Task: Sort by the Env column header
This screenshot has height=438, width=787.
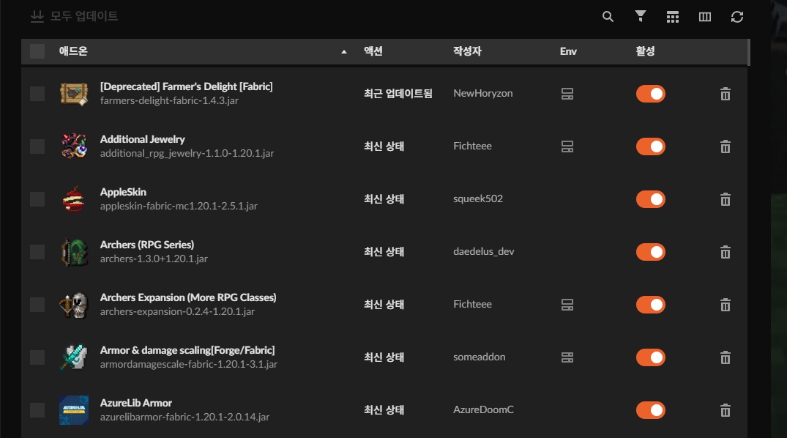Action: click(568, 51)
